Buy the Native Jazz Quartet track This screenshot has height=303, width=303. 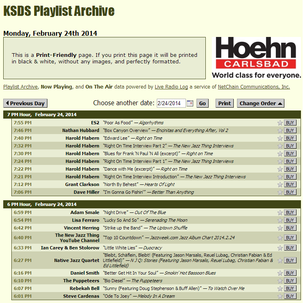click(x=290, y=260)
